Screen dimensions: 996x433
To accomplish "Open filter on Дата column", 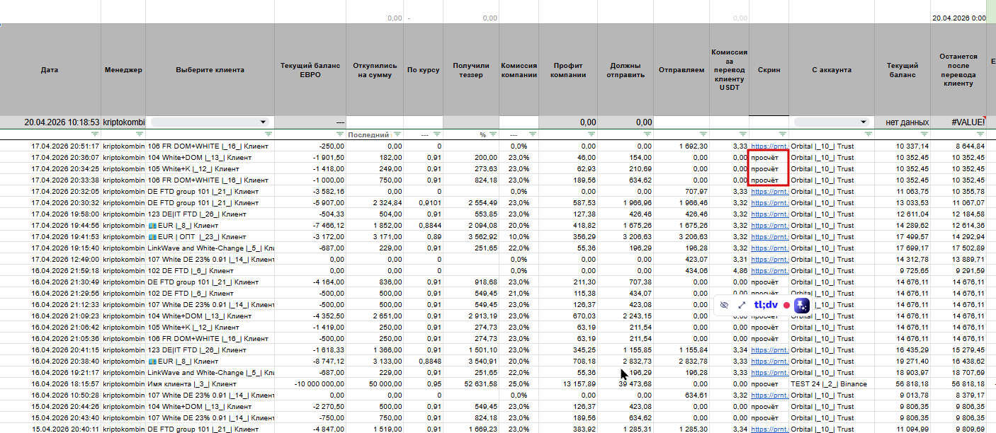I will coord(96,134).
